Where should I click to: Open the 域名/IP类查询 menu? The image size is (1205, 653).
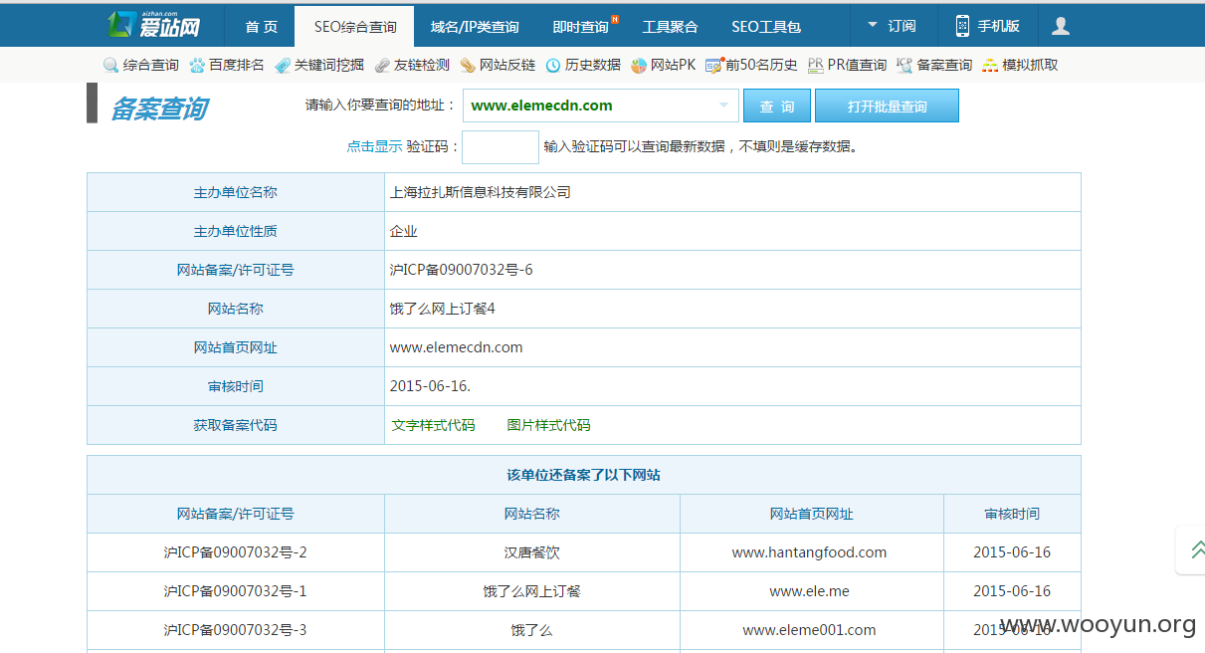[x=475, y=27]
